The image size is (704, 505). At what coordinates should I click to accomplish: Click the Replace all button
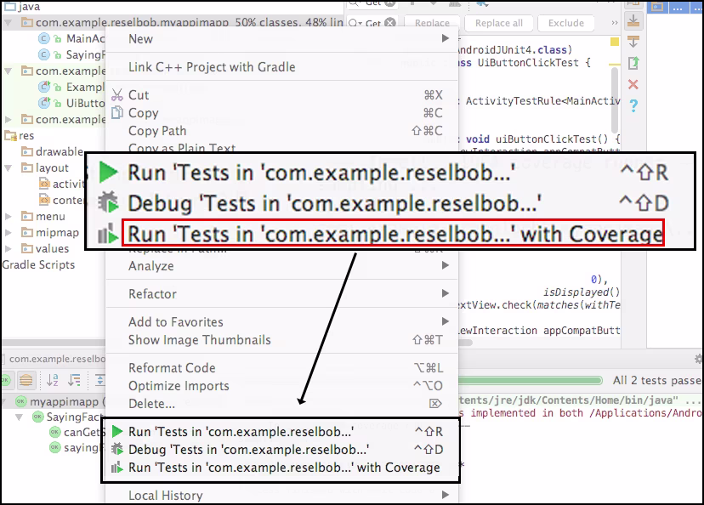point(499,23)
